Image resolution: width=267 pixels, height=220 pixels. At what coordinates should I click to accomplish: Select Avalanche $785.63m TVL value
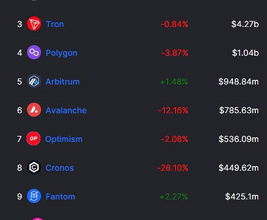239,110
